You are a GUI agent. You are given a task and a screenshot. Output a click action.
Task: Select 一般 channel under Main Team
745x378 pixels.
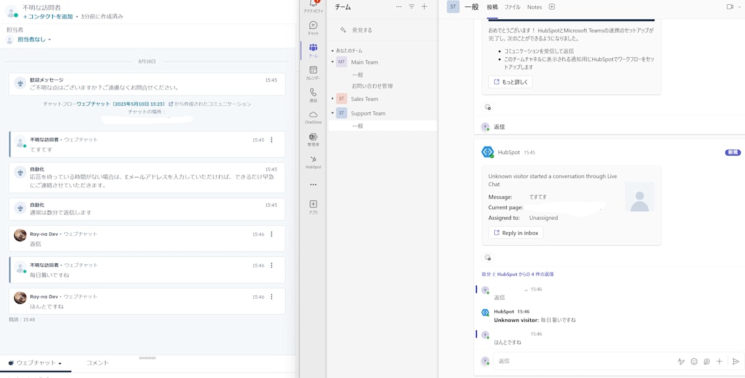pyautogui.click(x=358, y=74)
